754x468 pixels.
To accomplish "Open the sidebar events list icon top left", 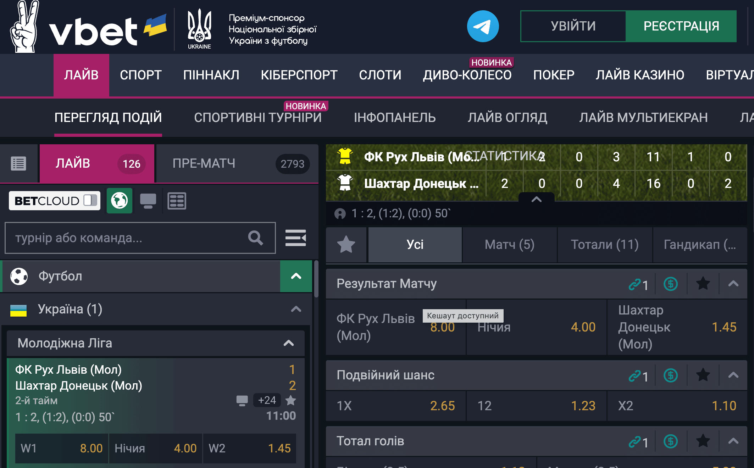I will coord(19,163).
